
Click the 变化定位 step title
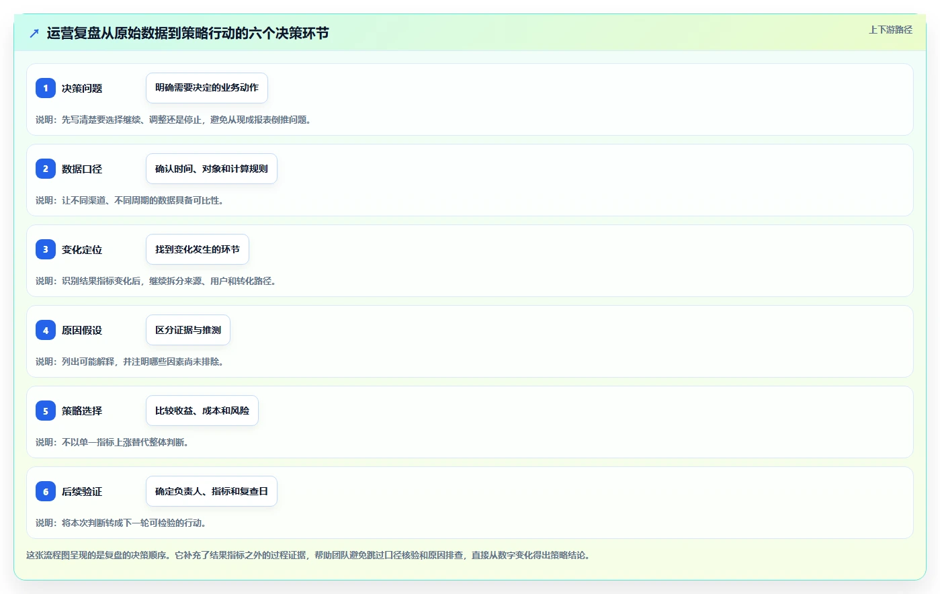tap(82, 249)
